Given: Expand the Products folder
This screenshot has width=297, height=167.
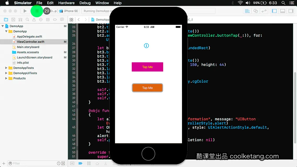Looking at the screenshot, I should [x=6, y=78].
